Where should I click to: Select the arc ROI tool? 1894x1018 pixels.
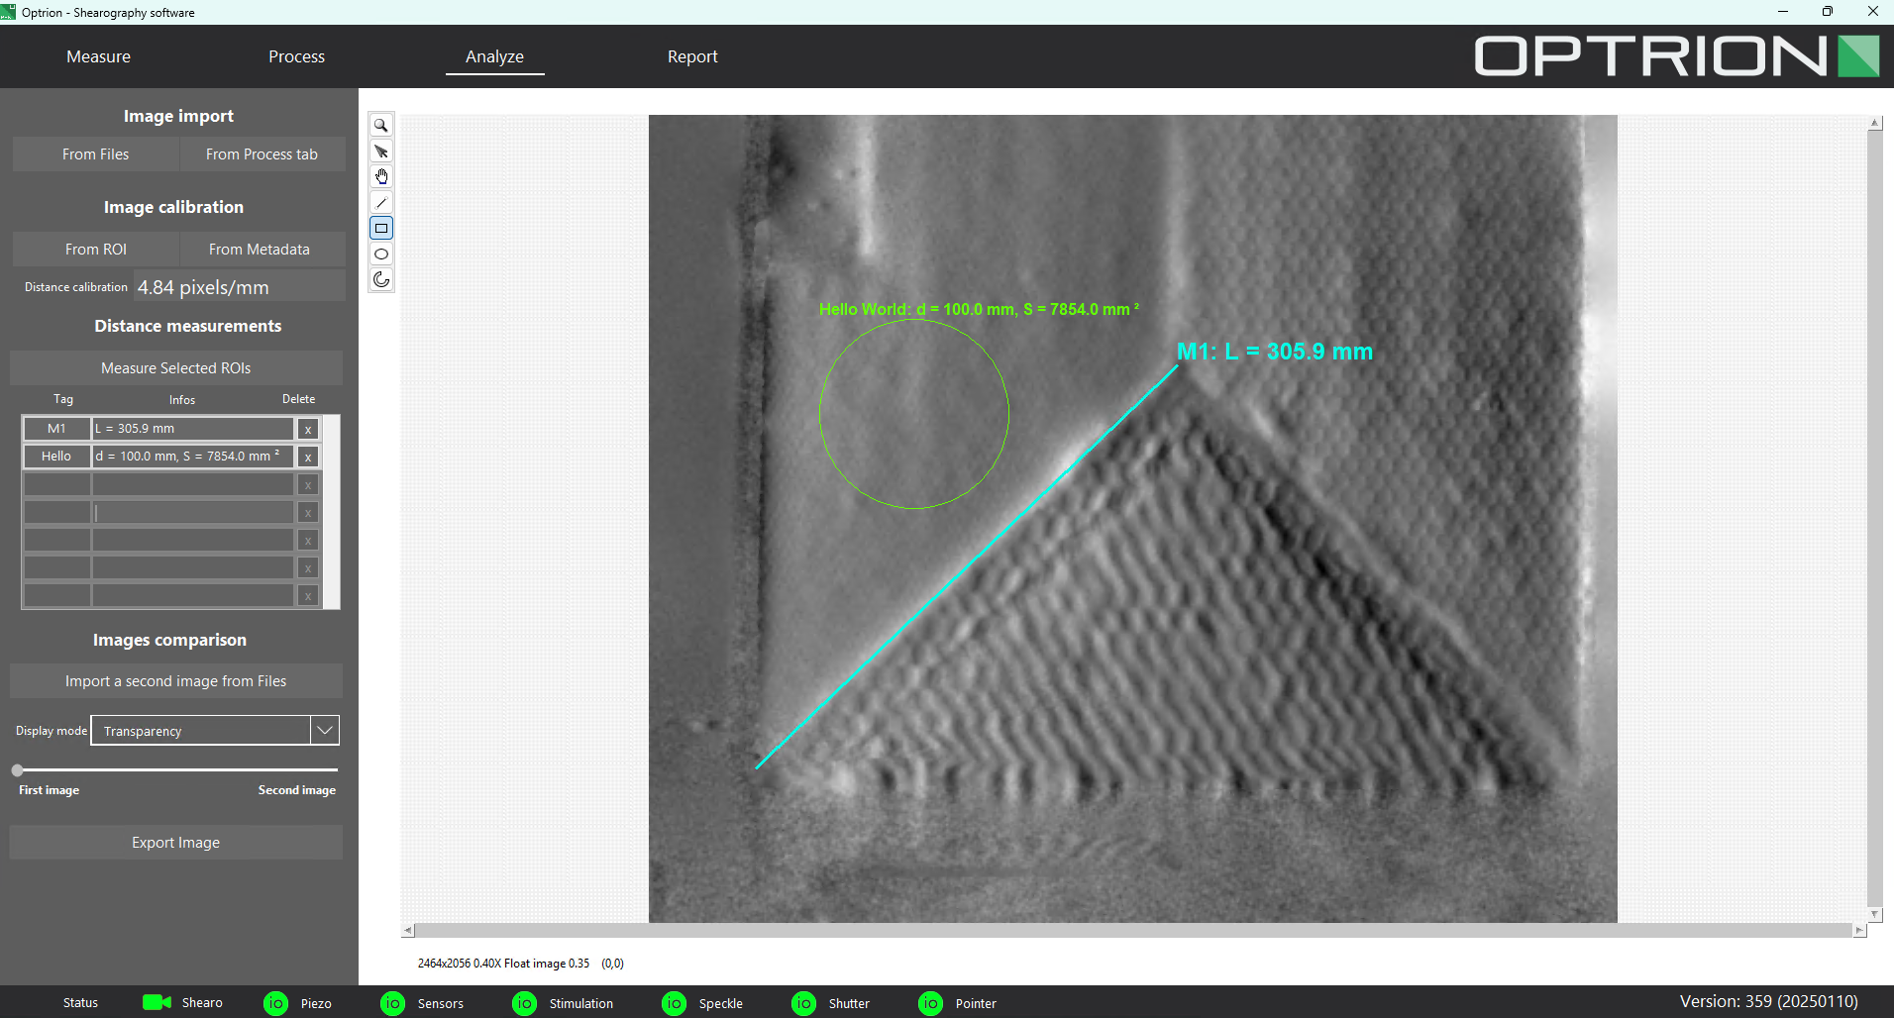(x=381, y=280)
